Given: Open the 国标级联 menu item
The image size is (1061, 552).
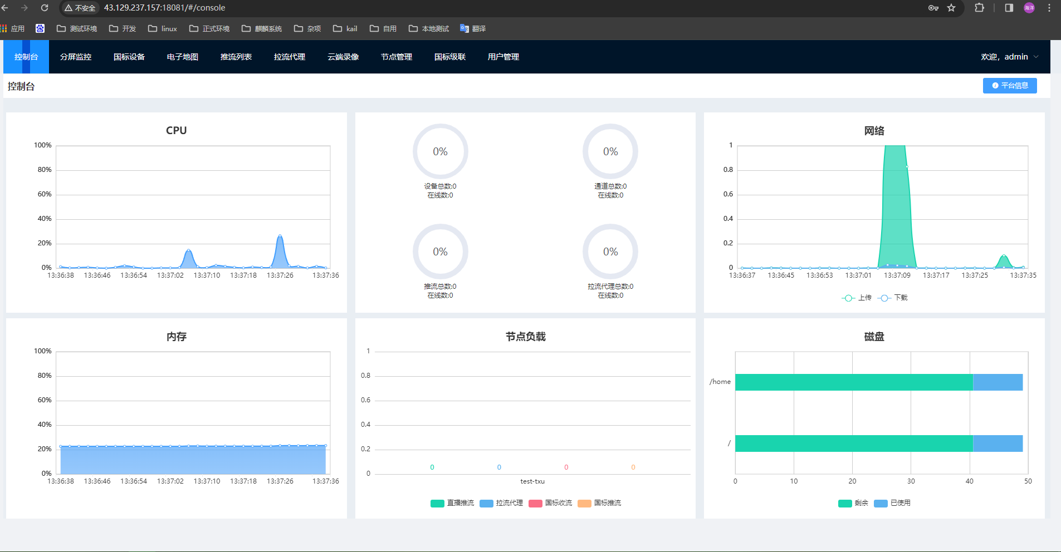Looking at the screenshot, I should (450, 57).
